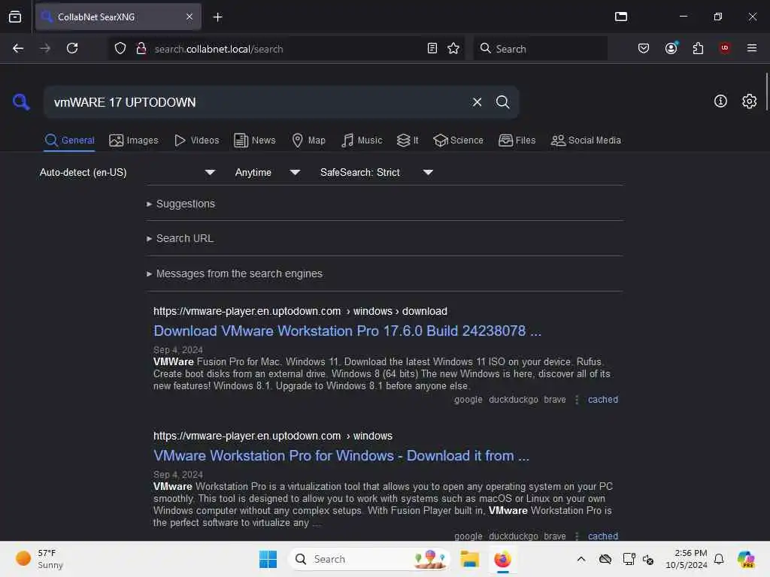770x577 pixels.
Task: Switch to the Images tab
Action: [134, 140]
